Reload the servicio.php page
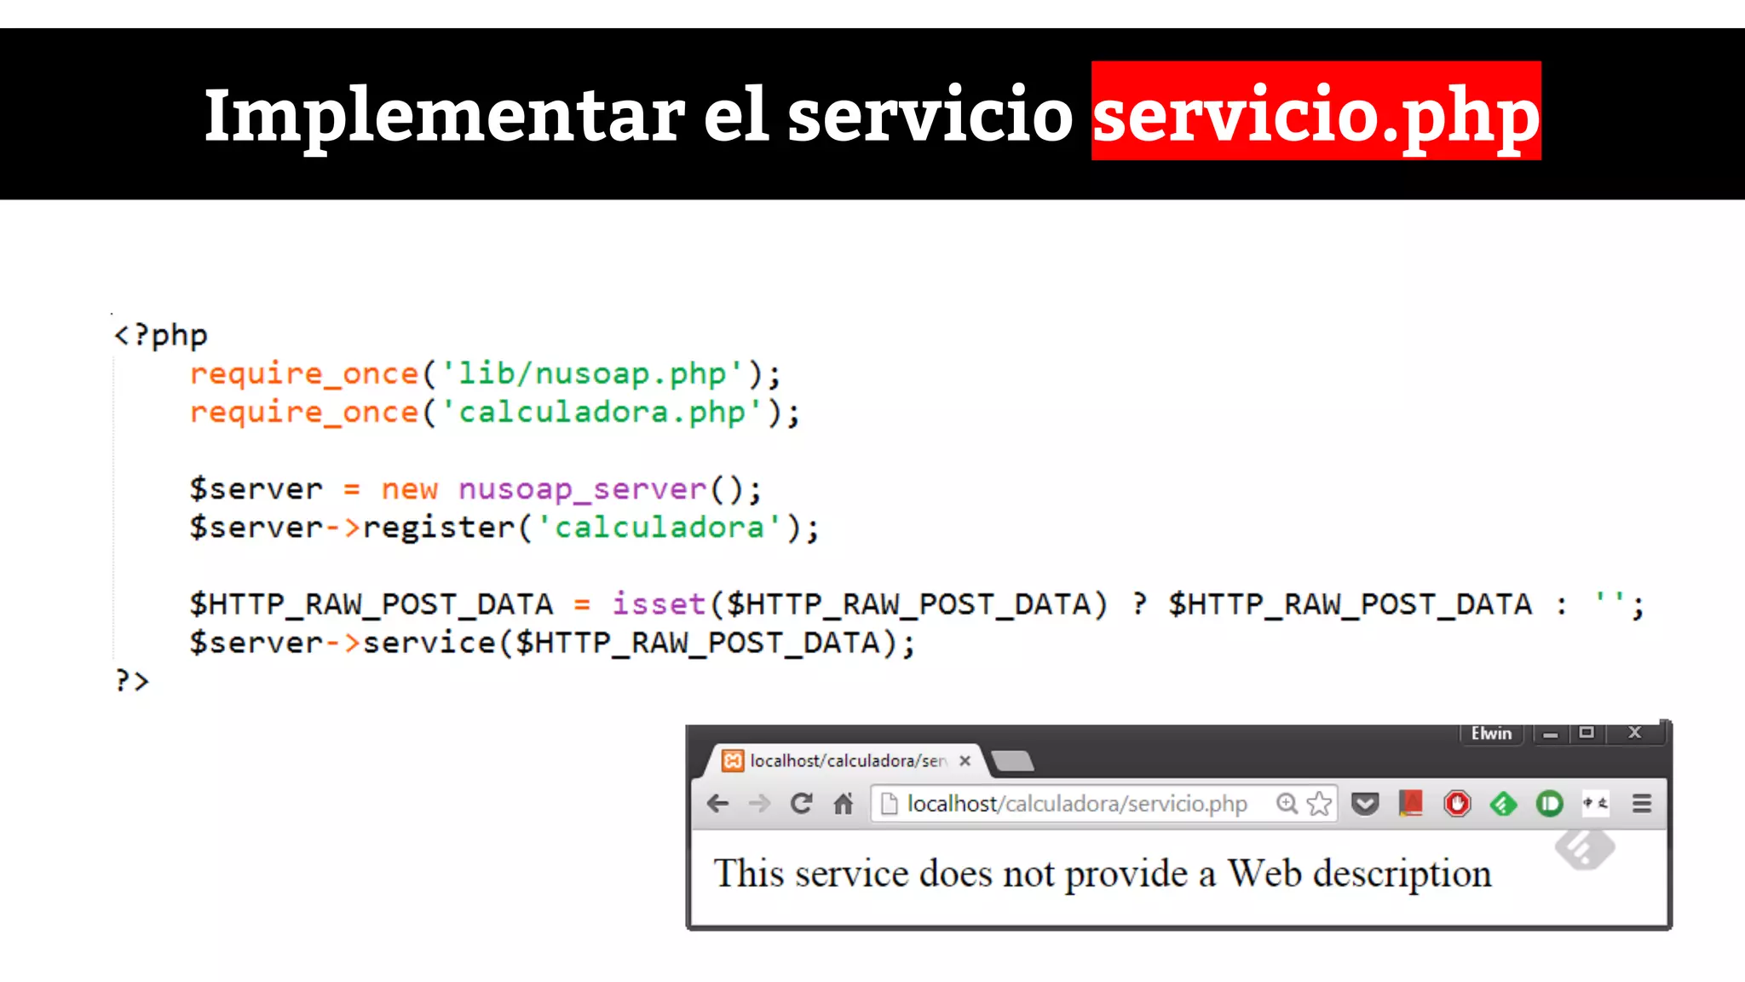 801,803
